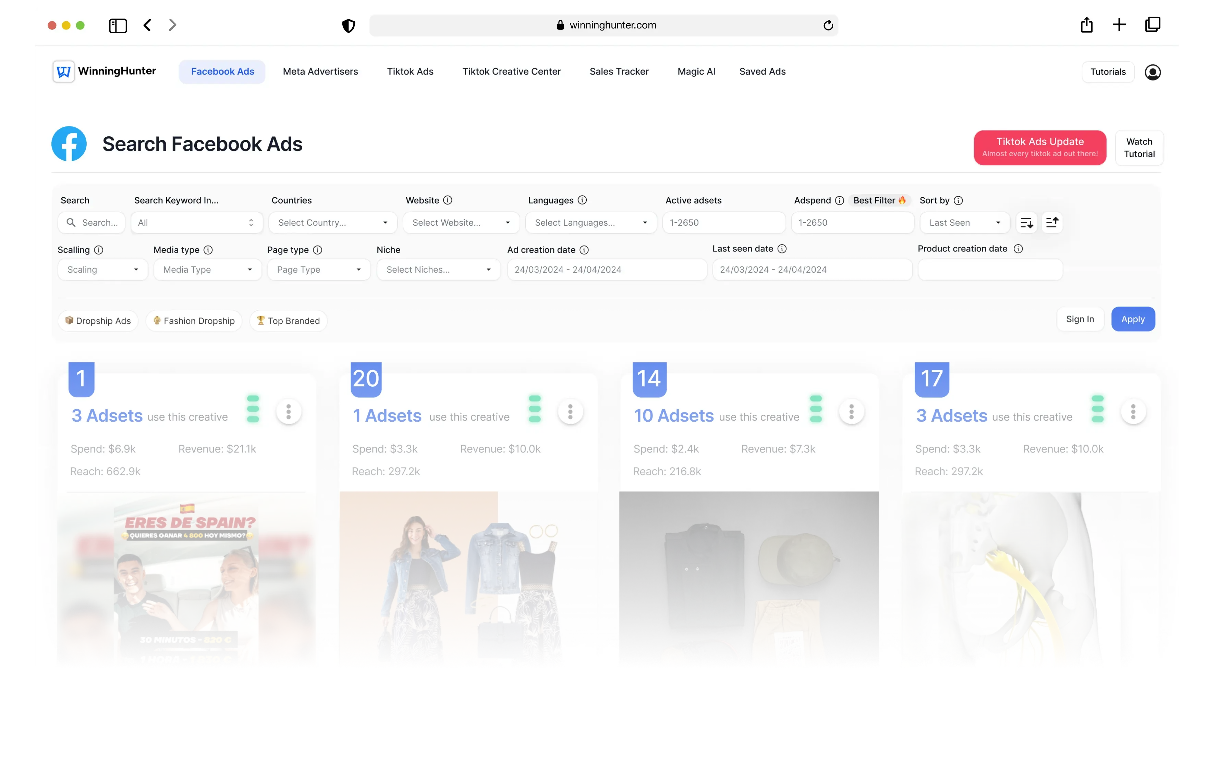This screenshot has height=783, width=1207.
Task: Open the Select Country dropdown
Action: coord(332,223)
